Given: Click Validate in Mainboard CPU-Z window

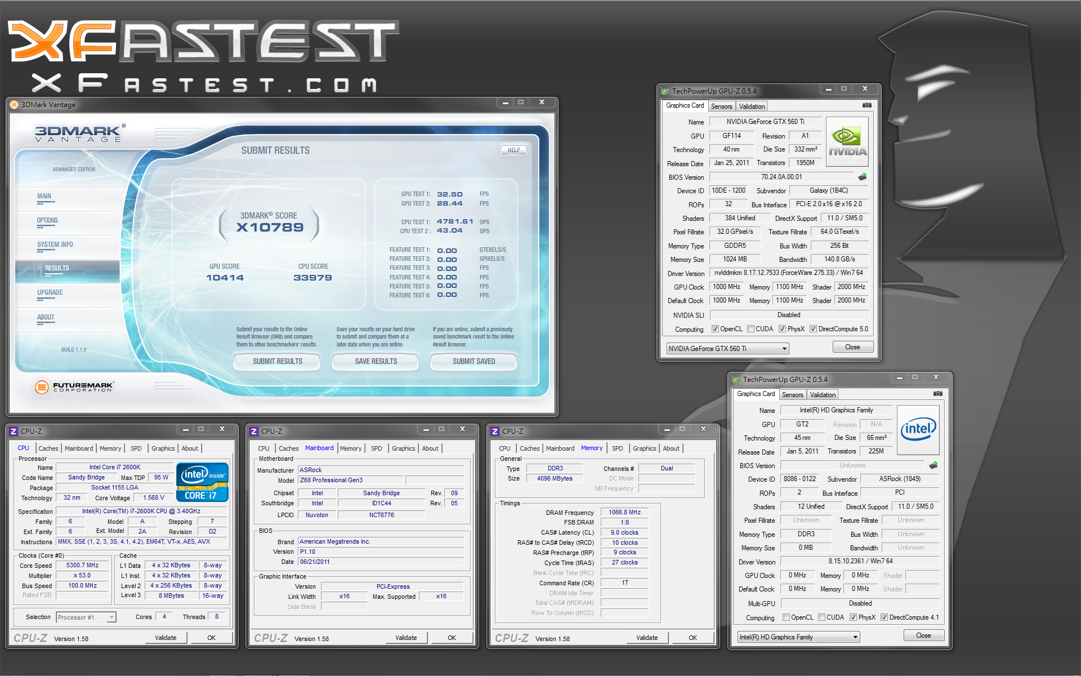Looking at the screenshot, I should click(x=406, y=638).
